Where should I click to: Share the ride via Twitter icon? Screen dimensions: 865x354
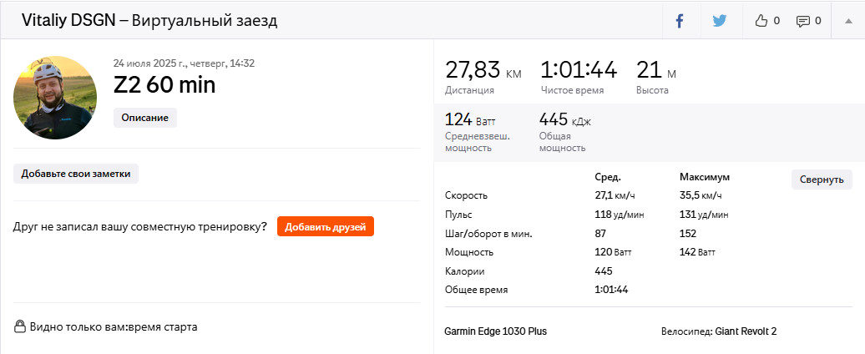(x=719, y=21)
